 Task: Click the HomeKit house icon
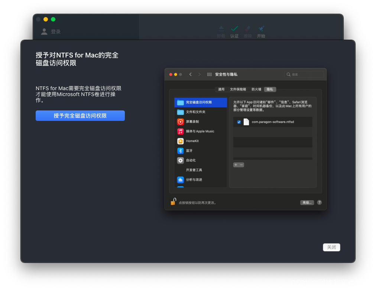click(x=180, y=141)
